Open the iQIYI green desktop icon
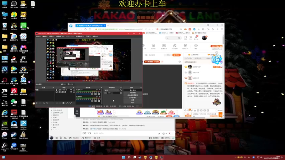This screenshot has width=285, height=160. [x=23, y=26]
